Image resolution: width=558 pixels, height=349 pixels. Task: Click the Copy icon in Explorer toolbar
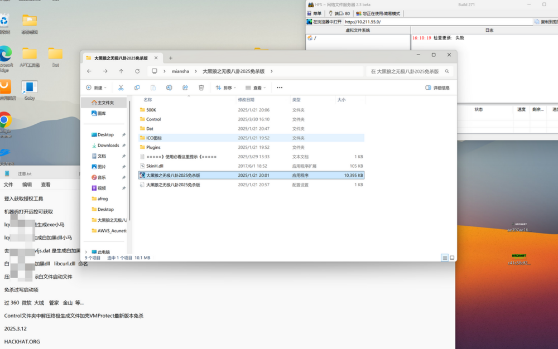137,88
